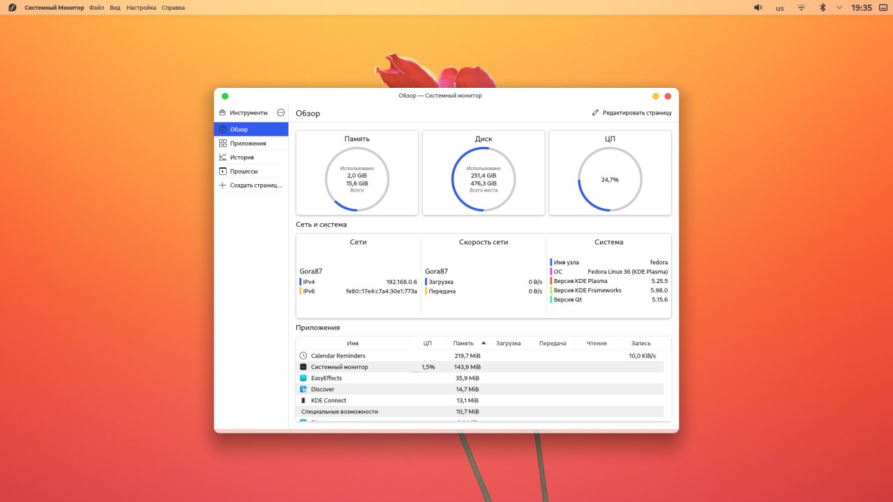Sort table by ЦП column header

[428, 343]
